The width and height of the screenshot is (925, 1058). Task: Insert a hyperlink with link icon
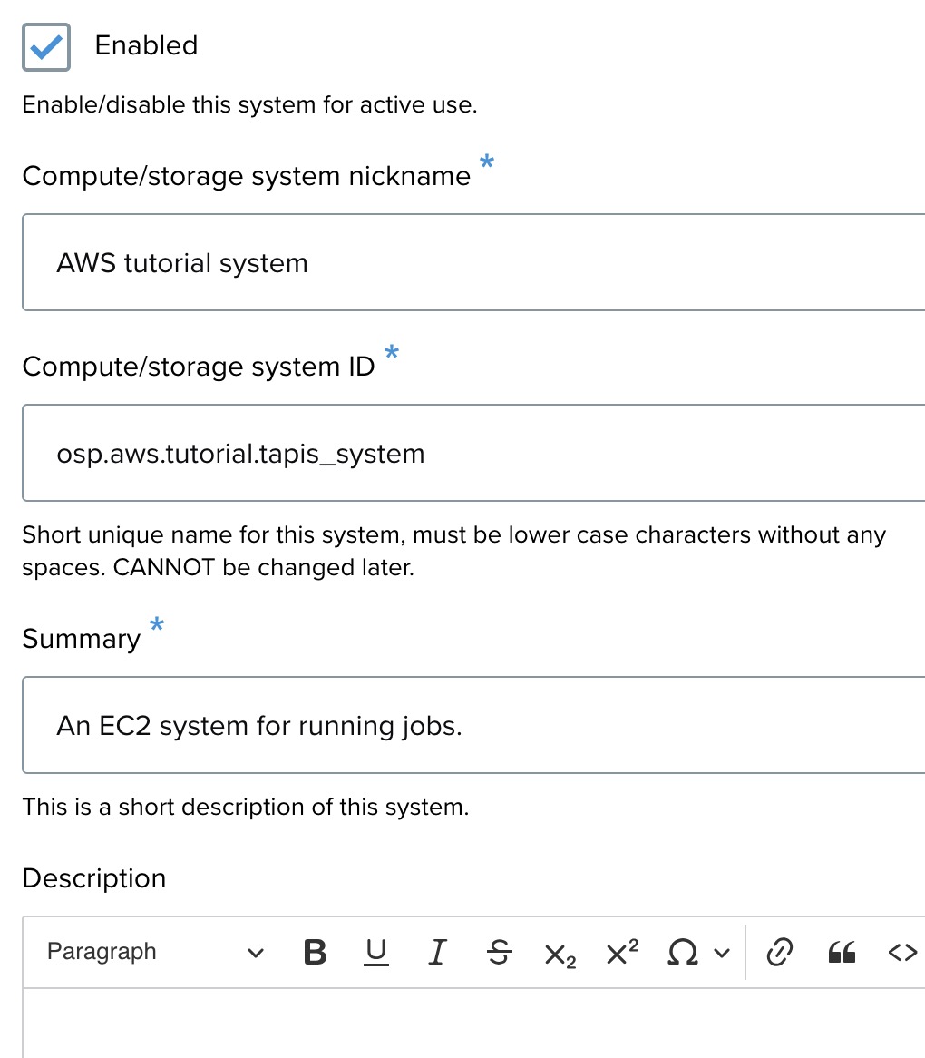click(x=780, y=952)
